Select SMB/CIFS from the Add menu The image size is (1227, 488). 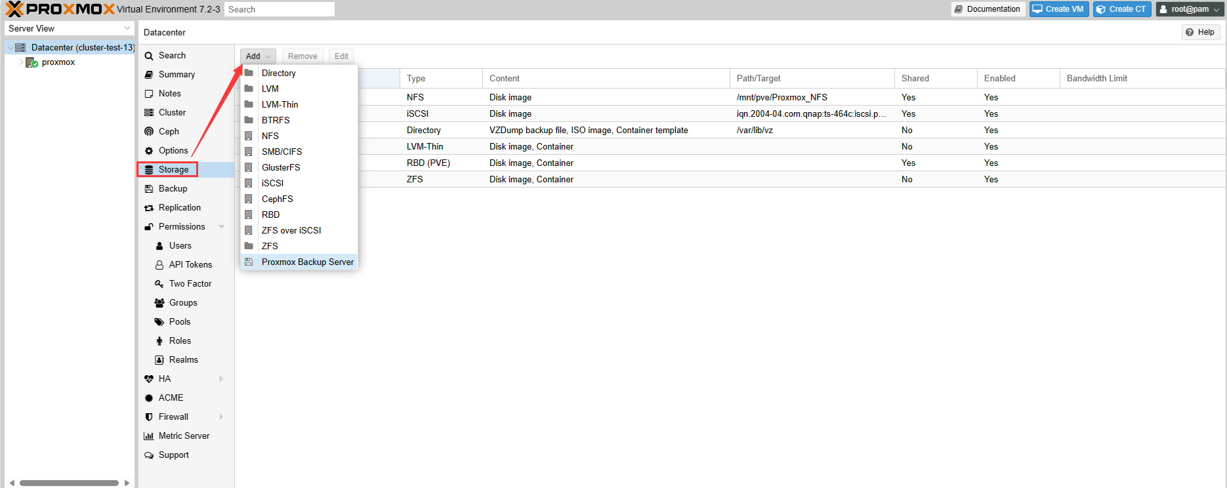(x=299, y=152)
